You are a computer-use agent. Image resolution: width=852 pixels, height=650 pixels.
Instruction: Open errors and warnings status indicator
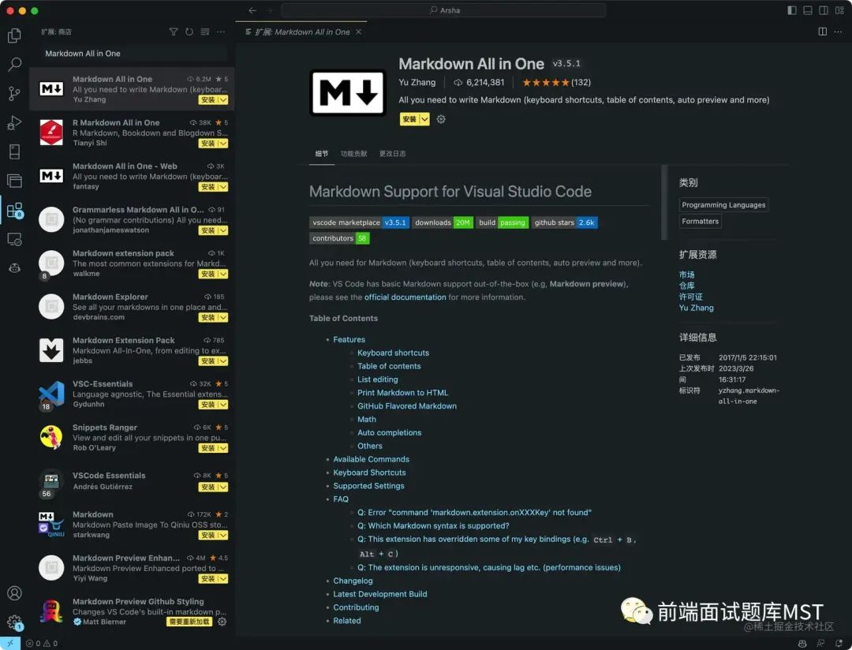click(x=42, y=644)
